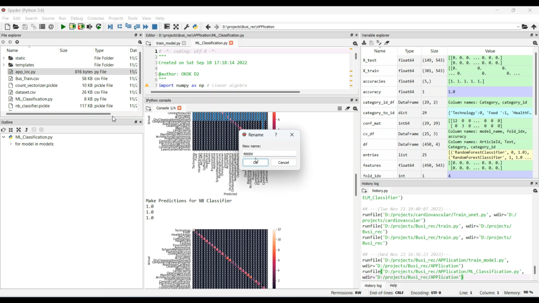Start debugging with the debug file icon

110,27
